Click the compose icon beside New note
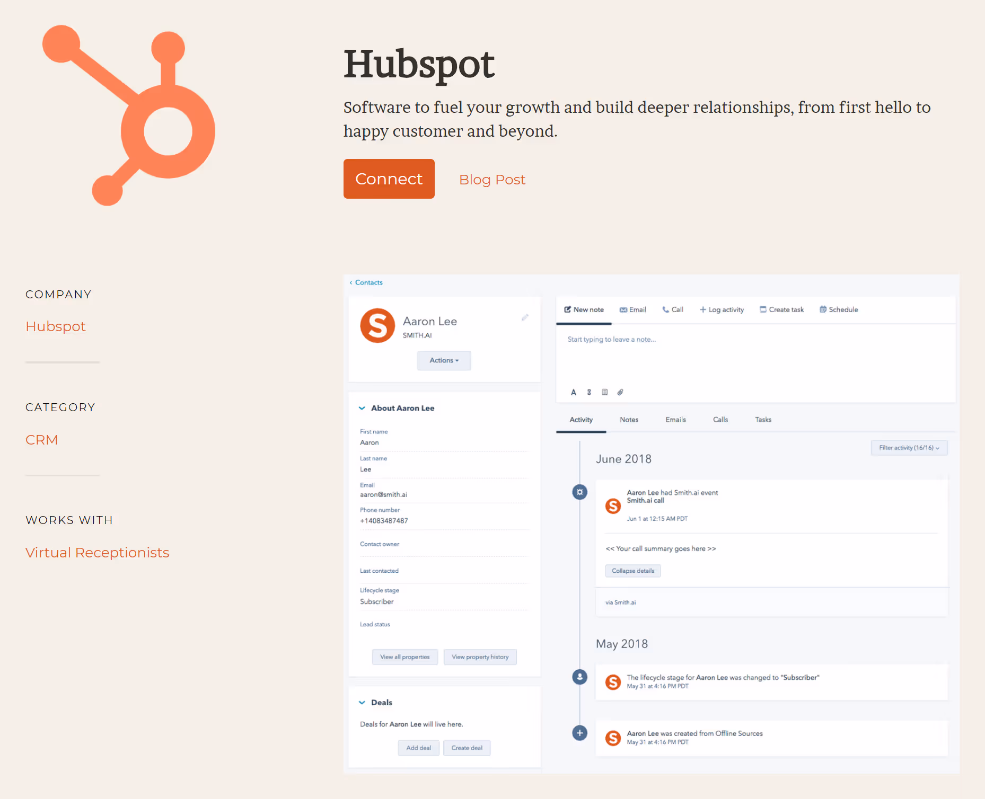985x799 pixels. coord(568,309)
